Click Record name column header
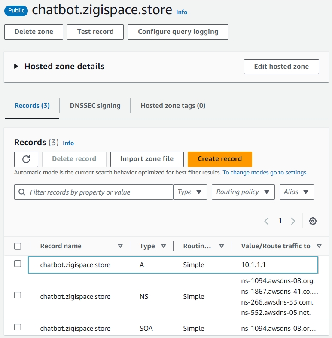Image resolution: width=332 pixels, height=338 pixels. 61,246
